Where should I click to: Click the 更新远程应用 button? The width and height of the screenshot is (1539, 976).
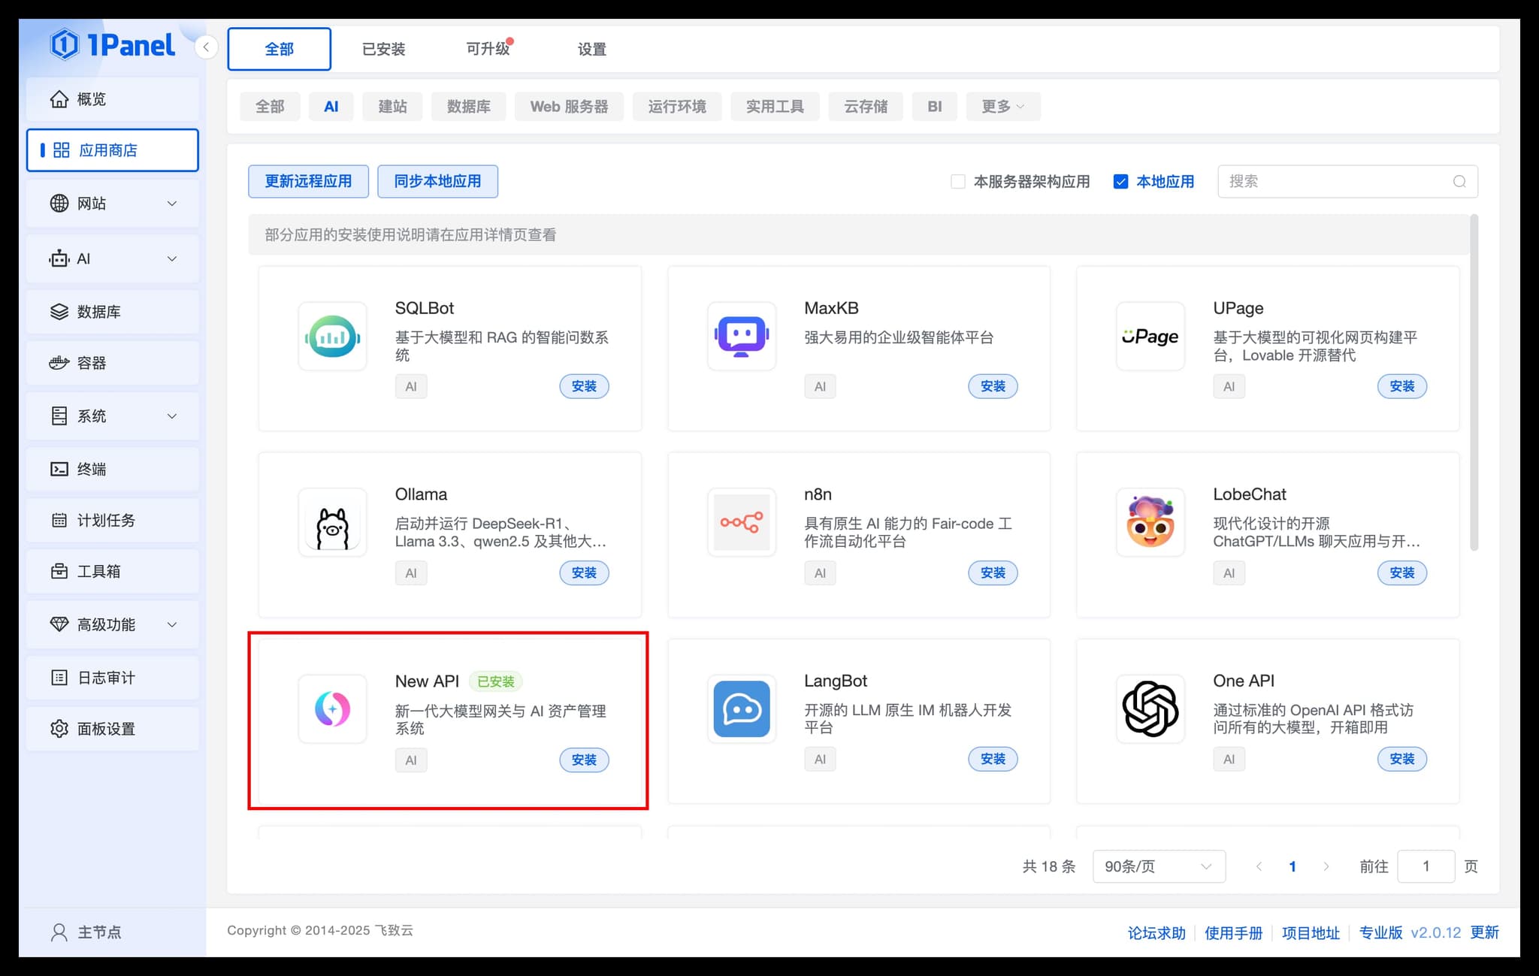point(308,181)
